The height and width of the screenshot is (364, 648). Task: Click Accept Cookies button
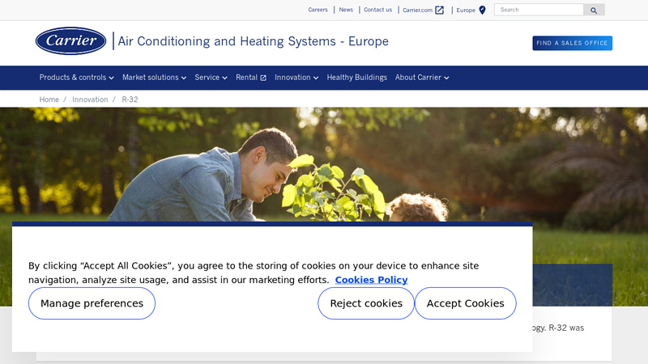tap(465, 303)
